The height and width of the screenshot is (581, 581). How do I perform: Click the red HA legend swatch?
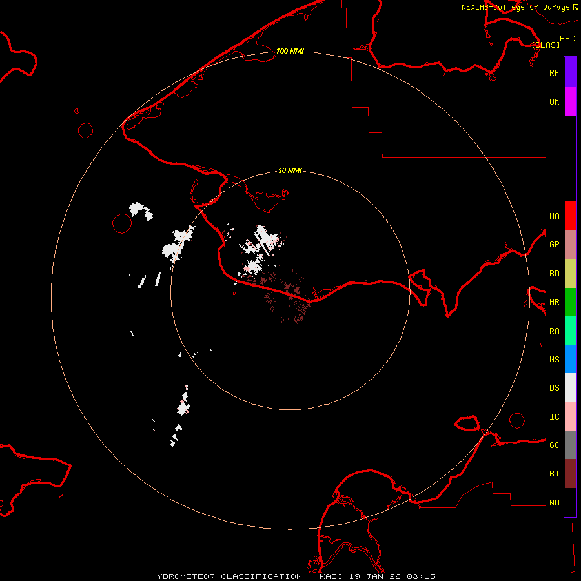point(570,216)
